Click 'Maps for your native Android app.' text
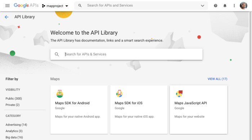The image size is (252, 140). tap(78, 117)
